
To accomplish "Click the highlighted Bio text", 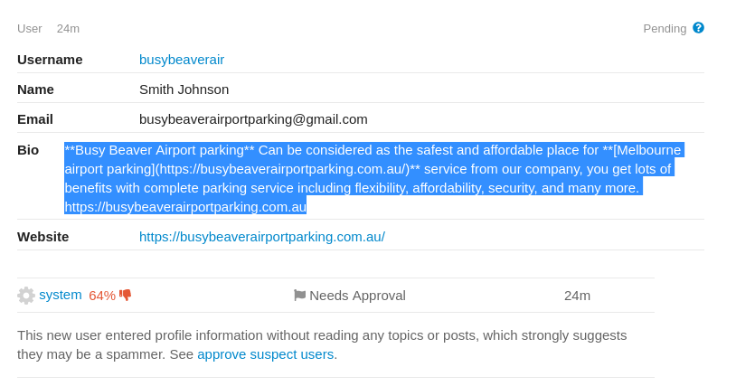I will tap(373, 178).
